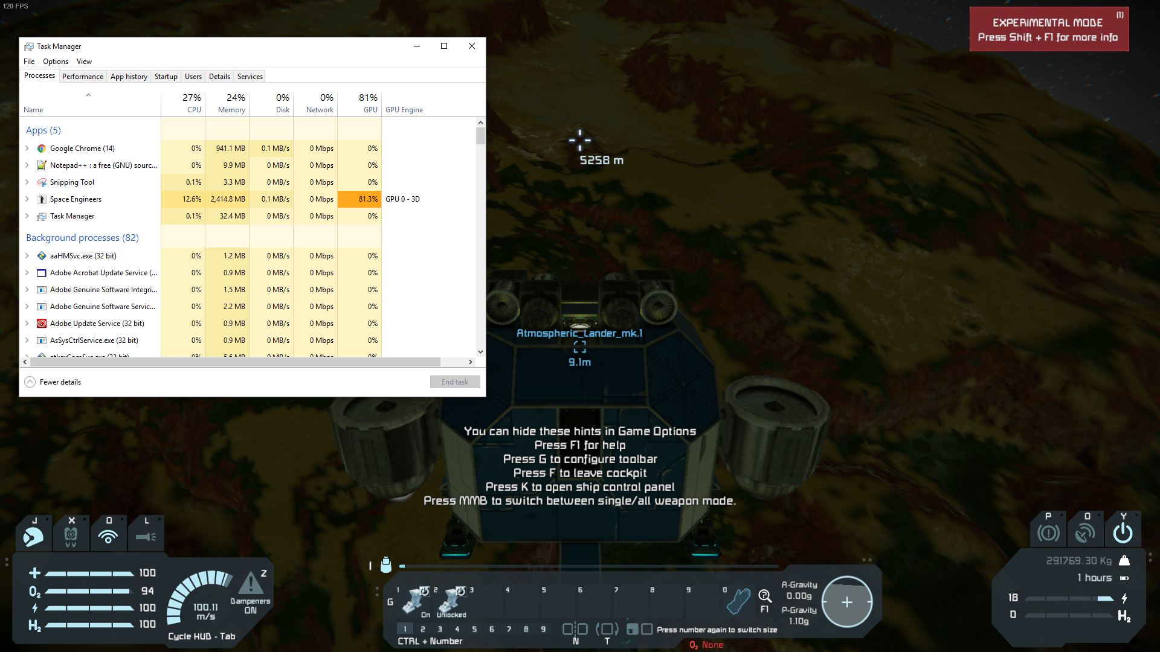This screenshot has width=1160, height=652.
Task: Toggle the jetpack icon marked X
Action: [71, 535]
